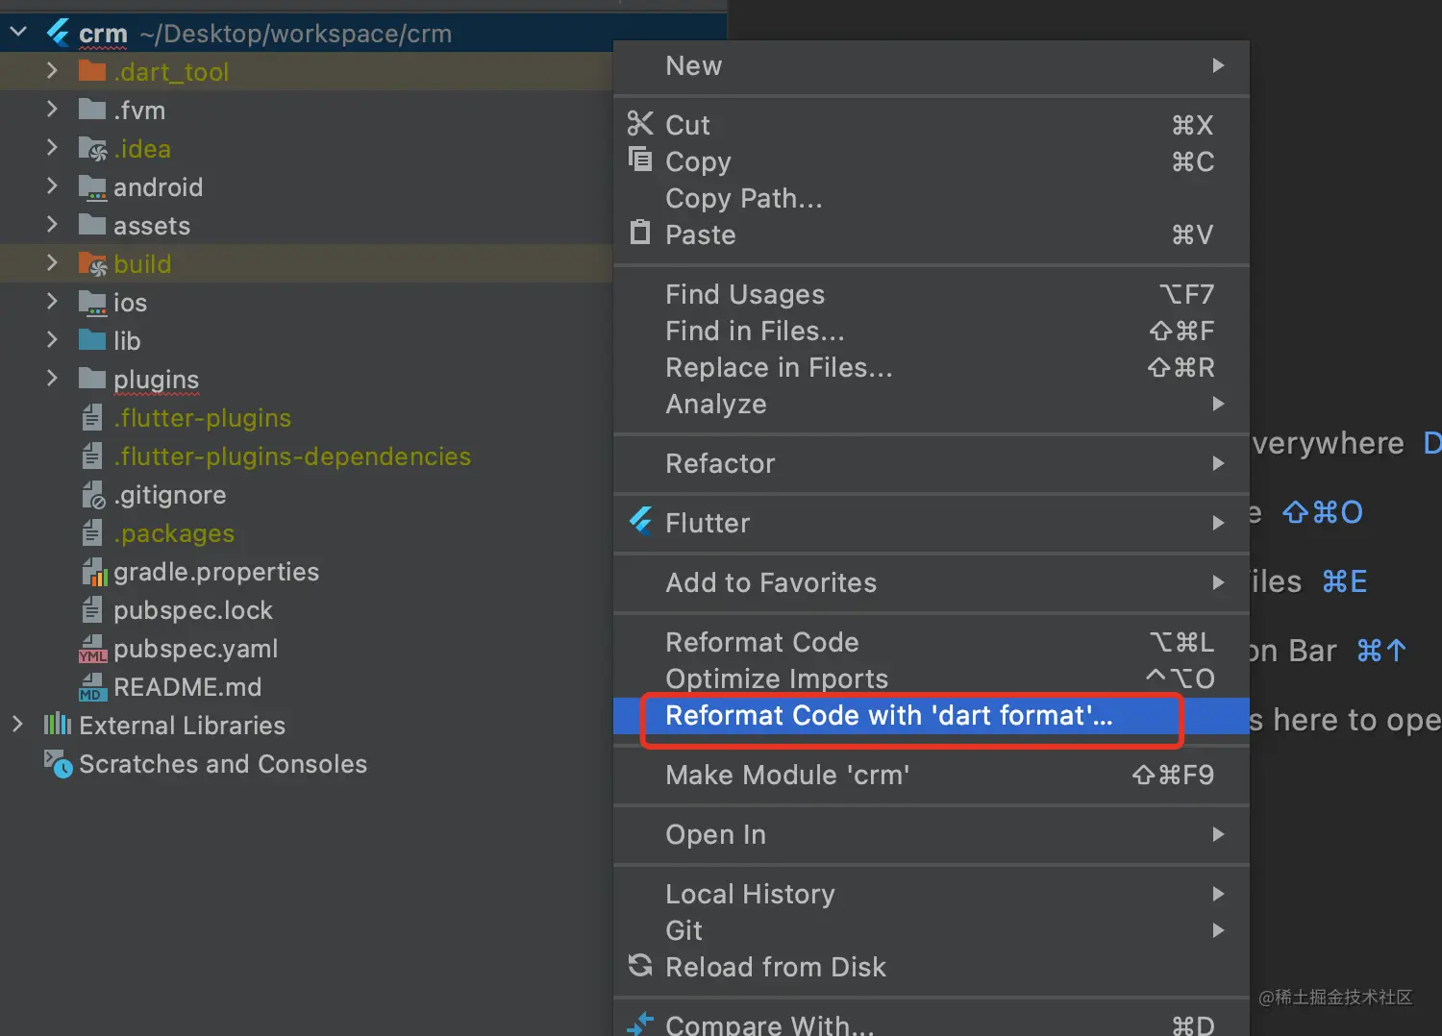Run Reformat Code with 'dart format'...
The height and width of the screenshot is (1036, 1442).
(931, 716)
